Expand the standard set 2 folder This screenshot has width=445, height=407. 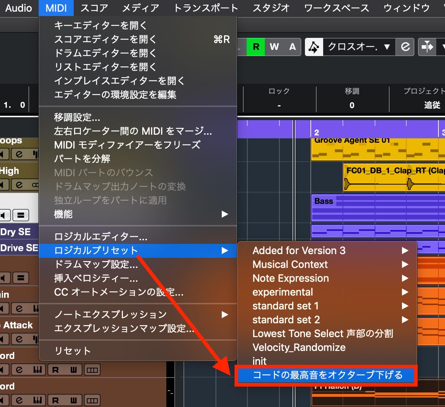click(x=327, y=320)
